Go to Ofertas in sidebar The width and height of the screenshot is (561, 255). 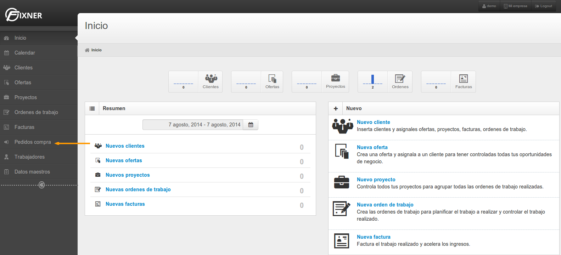[x=39, y=83]
